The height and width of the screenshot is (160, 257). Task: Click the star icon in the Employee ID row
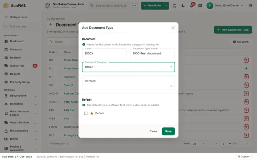pyautogui.click(x=246, y=127)
